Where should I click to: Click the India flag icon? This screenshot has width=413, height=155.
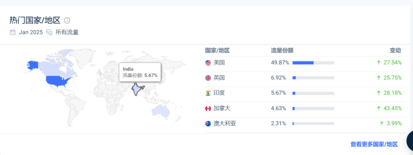(x=208, y=93)
